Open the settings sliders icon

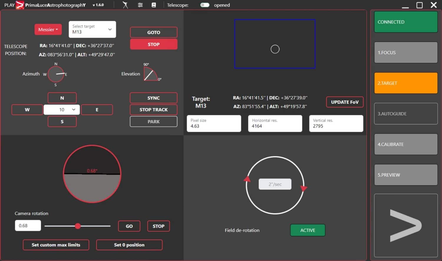[x=140, y=5]
